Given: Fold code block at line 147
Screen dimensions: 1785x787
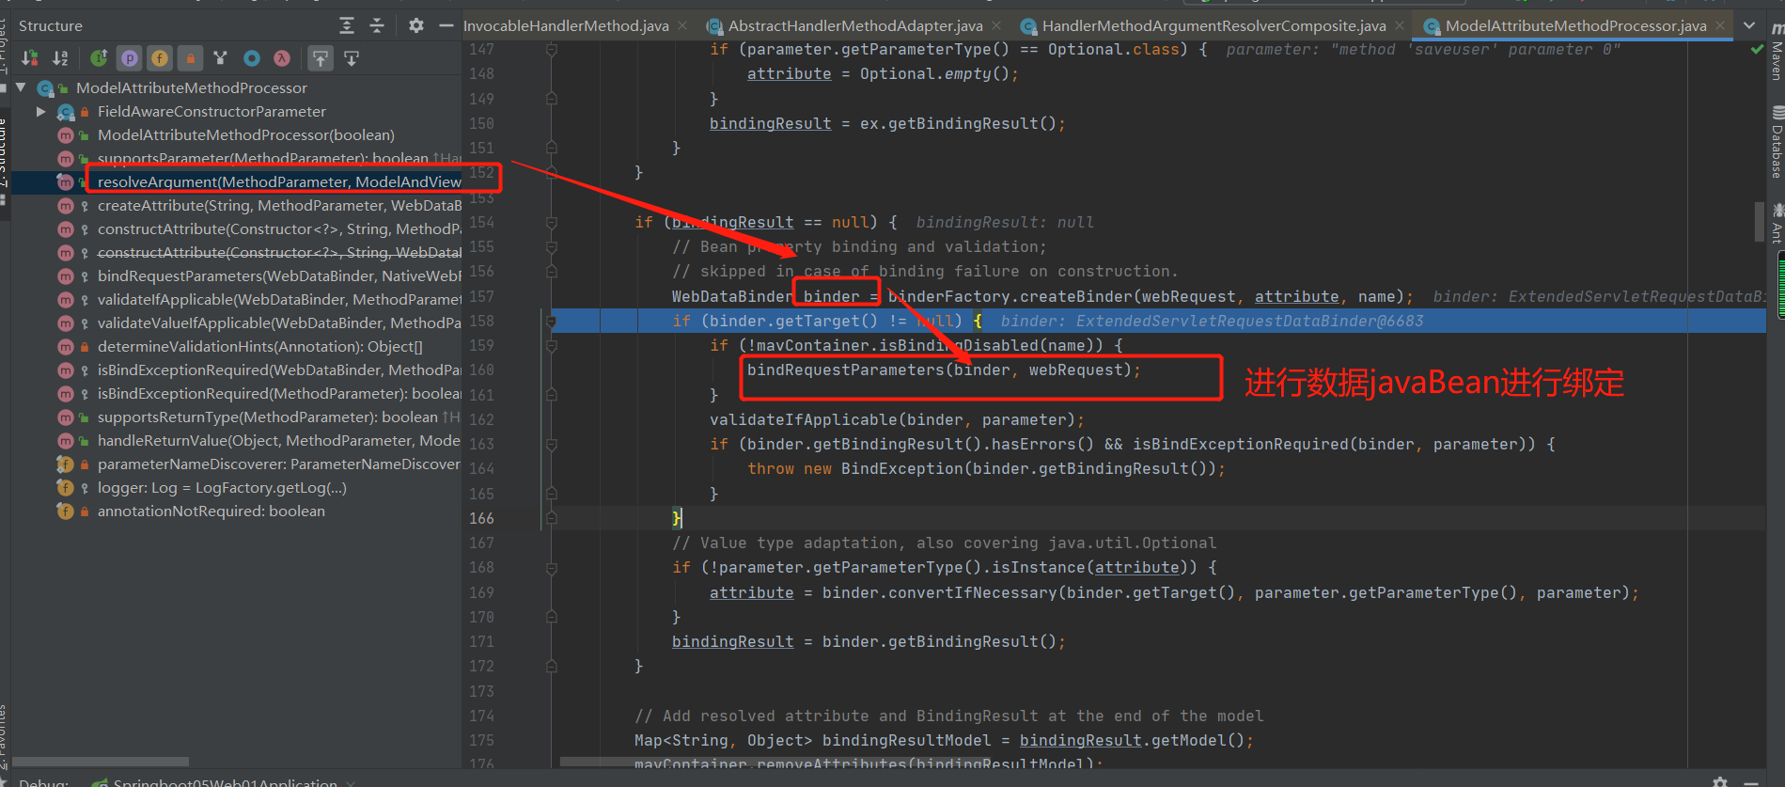Looking at the screenshot, I should click(552, 50).
